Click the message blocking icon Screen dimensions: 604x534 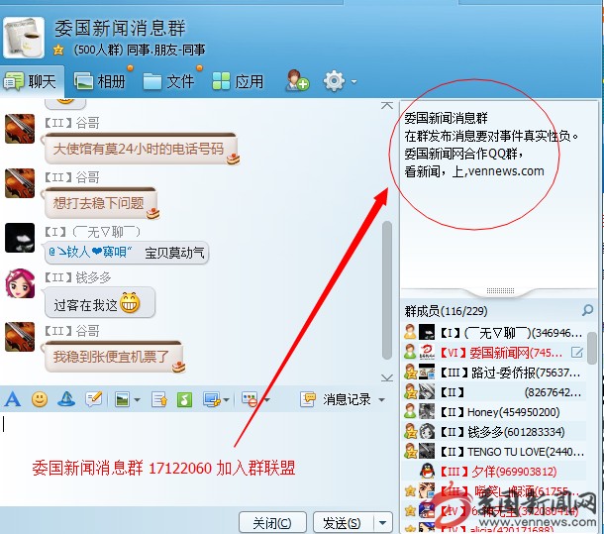pos(250,400)
